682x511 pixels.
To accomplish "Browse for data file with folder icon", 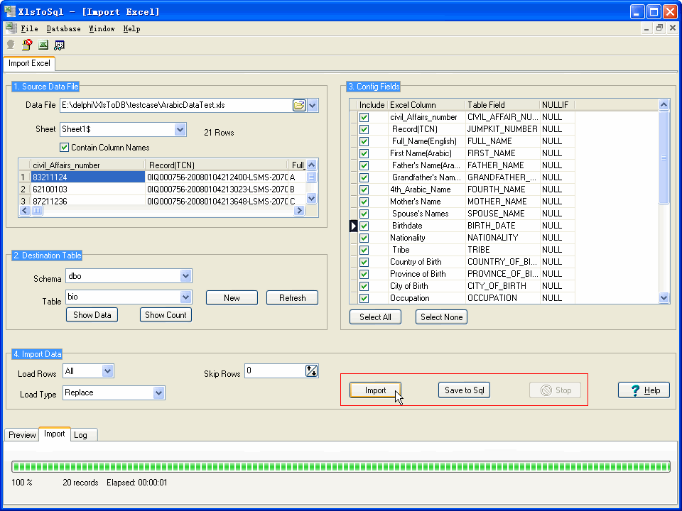I will point(299,105).
